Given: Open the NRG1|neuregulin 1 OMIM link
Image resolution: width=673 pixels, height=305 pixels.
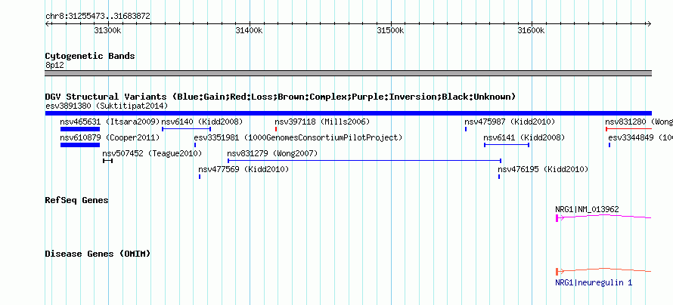Looking at the screenshot, I should pyautogui.click(x=594, y=282).
